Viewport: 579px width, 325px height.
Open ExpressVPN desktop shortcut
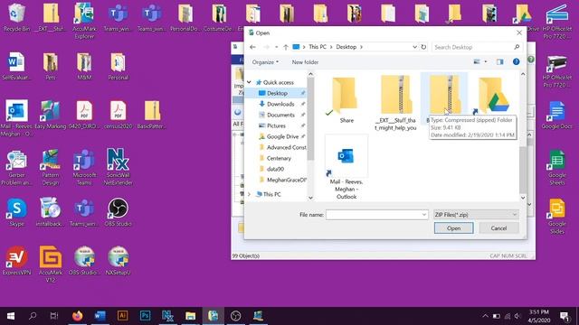tap(16, 261)
